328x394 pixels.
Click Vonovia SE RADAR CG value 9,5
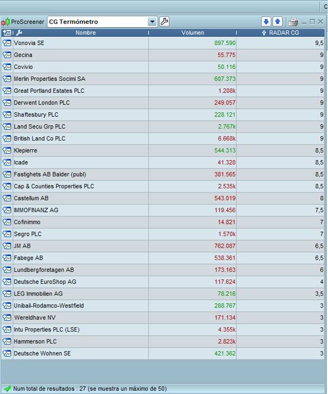[x=319, y=43]
